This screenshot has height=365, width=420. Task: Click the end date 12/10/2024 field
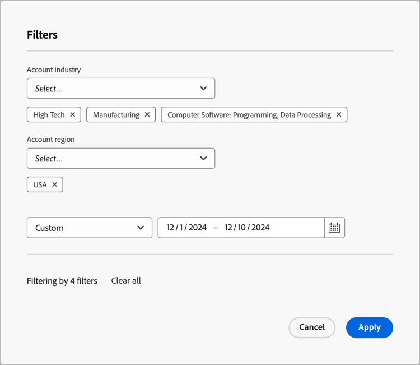coord(247,228)
